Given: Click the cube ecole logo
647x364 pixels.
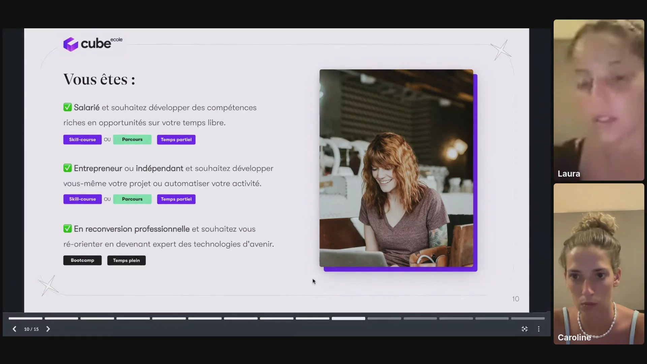Looking at the screenshot, I should [93, 44].
